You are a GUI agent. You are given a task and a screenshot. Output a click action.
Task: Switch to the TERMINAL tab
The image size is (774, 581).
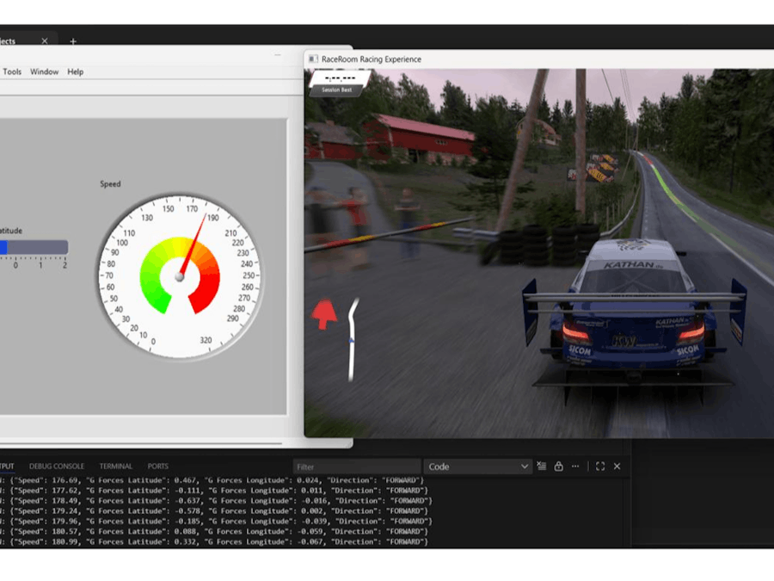pyautogui.click(x=116, y=466)
